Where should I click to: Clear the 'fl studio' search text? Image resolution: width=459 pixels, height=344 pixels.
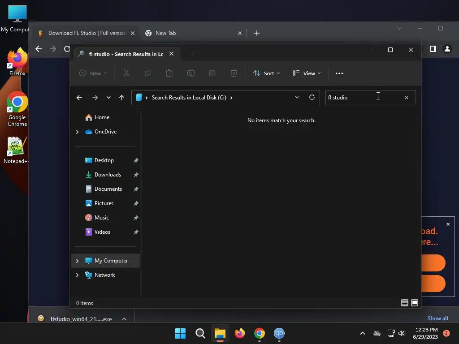click(406, 98)
